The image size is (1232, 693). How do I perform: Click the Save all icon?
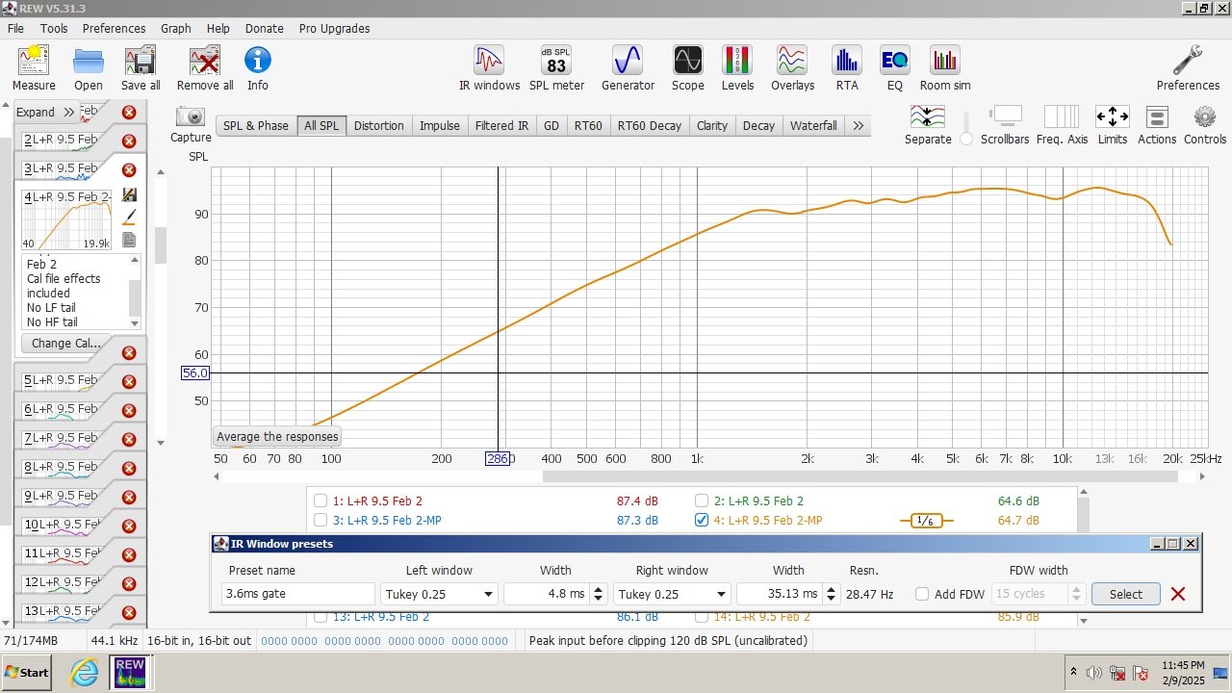coord(141,68)
